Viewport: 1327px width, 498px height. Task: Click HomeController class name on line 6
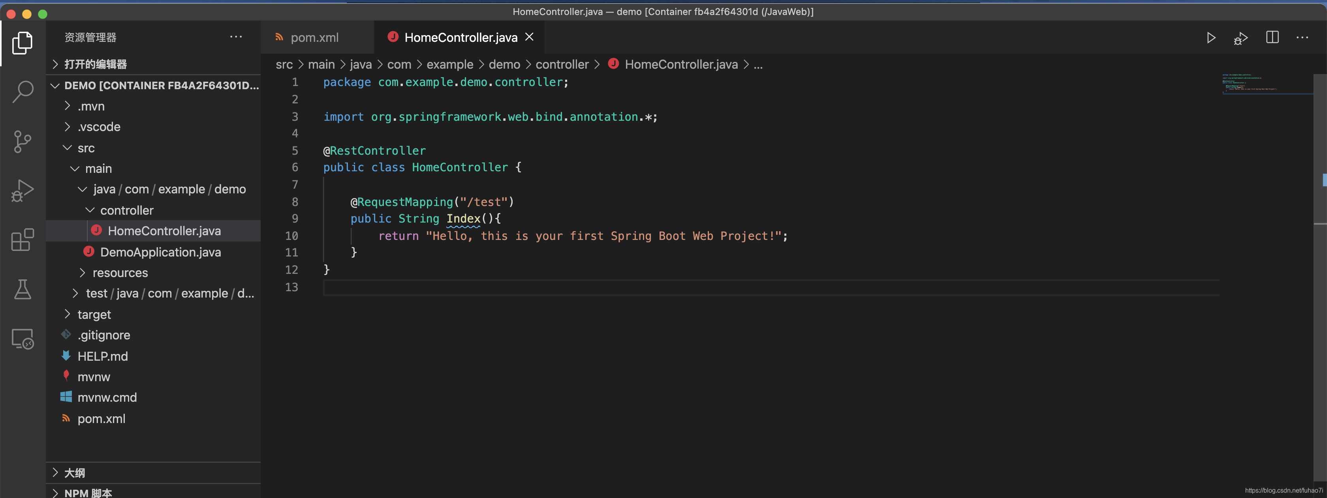coord(459,168)
